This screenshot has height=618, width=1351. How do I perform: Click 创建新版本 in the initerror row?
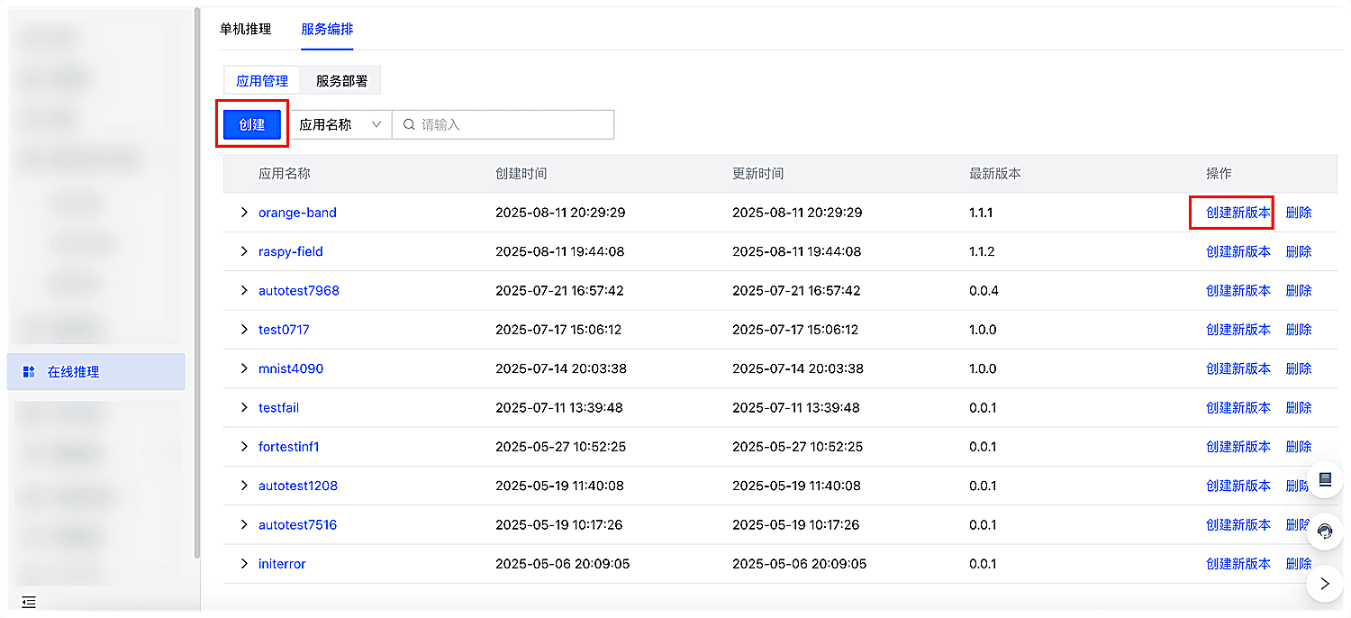[x=1238, y=564]
